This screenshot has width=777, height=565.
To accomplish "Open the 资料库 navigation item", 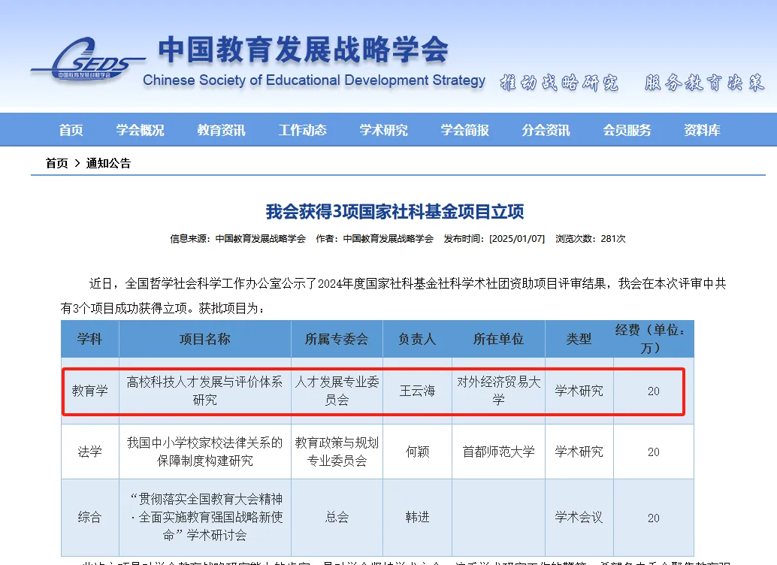I will click(702, 130).
